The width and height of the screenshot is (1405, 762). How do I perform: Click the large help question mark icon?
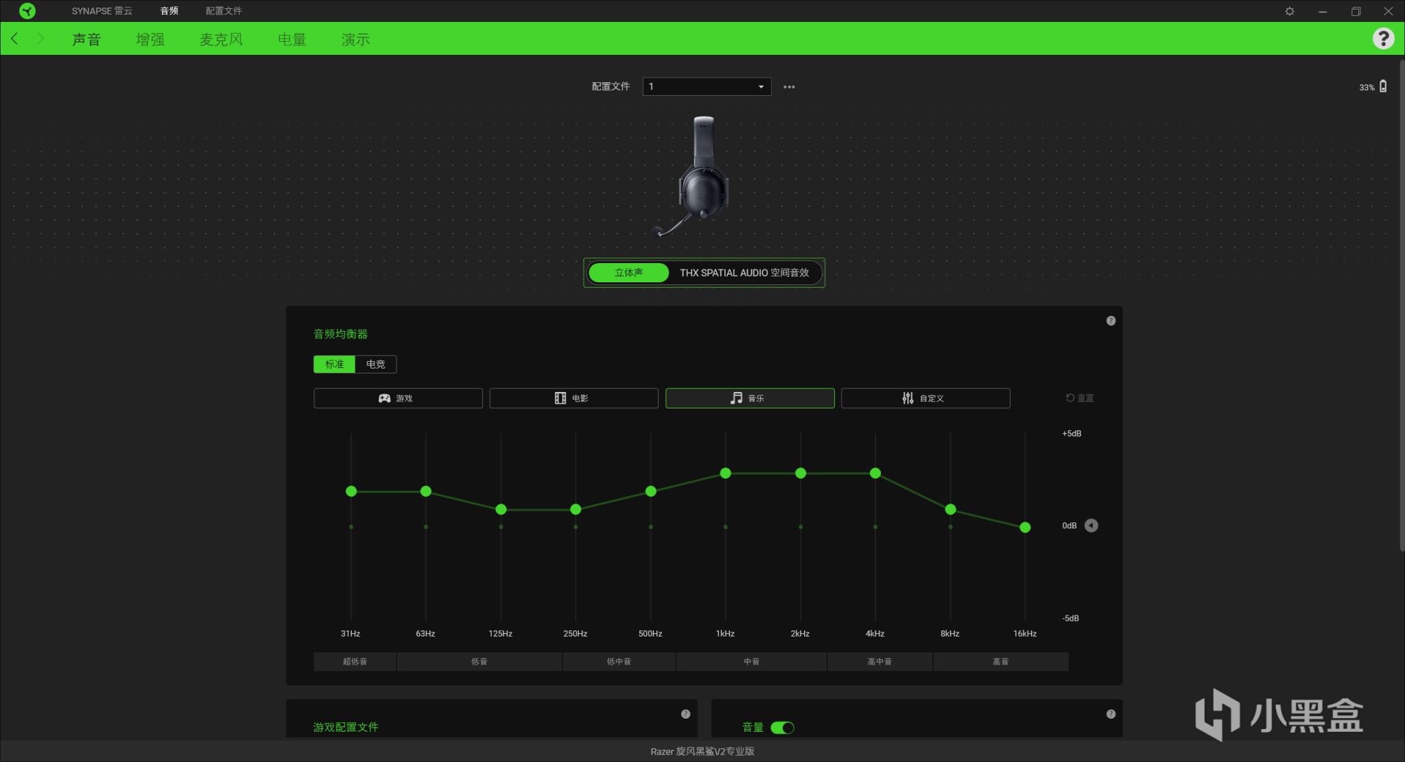click(1383, 38)
